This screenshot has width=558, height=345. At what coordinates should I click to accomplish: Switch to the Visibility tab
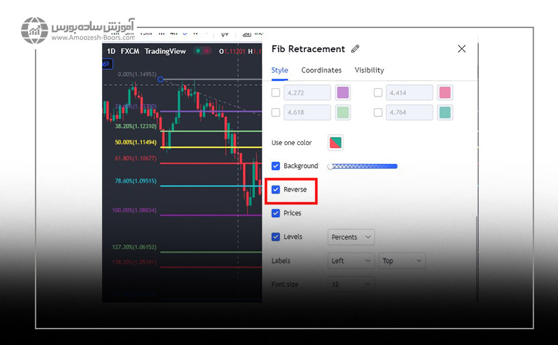[x=369, y=70]
